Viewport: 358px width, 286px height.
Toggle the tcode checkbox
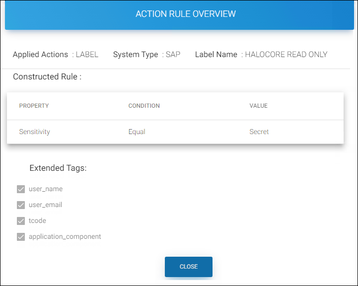pos(21,221)
